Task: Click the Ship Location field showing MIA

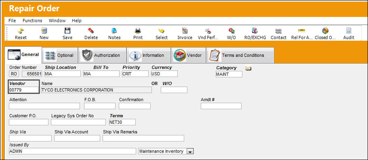Action: coord(63,74)
